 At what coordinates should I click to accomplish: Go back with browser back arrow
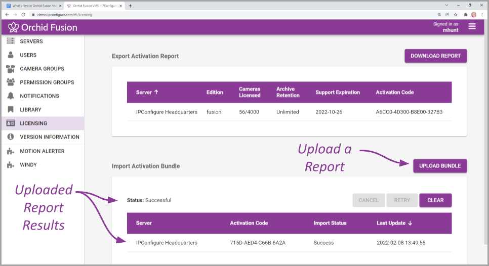pos(7,15)
